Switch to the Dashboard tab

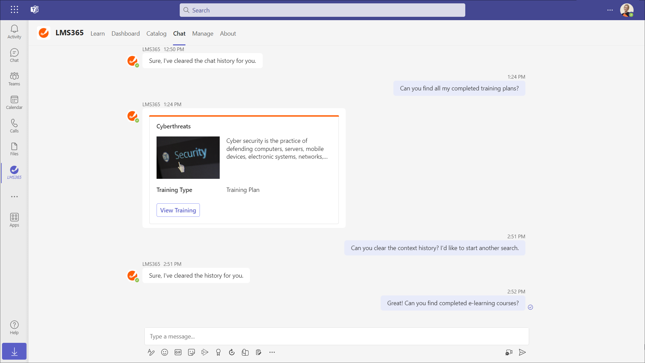pos(125,34)
